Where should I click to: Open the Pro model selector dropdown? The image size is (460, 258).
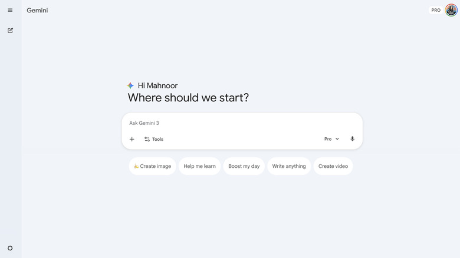pyautogui.click(x=328, y=139)
